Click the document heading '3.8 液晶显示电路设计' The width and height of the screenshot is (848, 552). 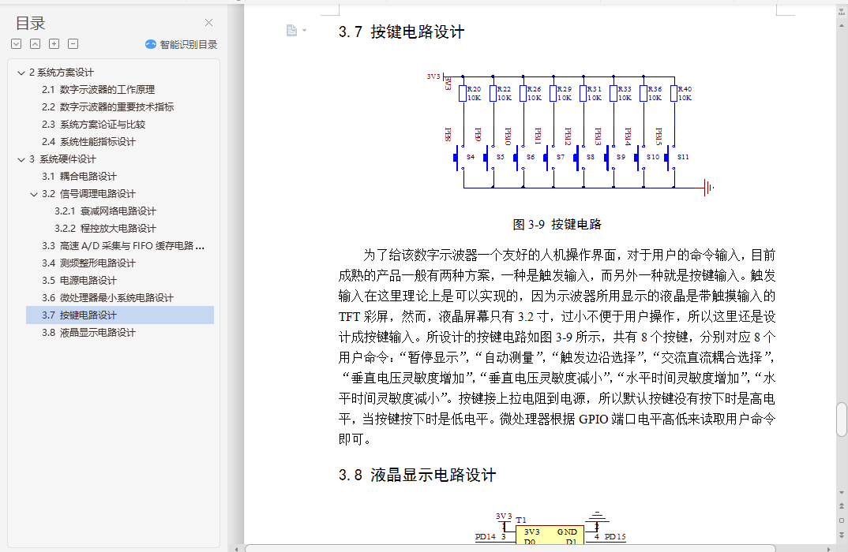pos(417,476)
